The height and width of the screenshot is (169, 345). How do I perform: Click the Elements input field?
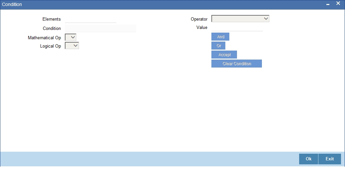pyautogui.click(x=90, y=19)
